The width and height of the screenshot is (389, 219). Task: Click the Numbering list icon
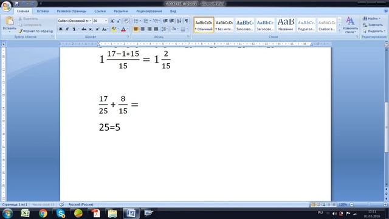tap(146, 21)
